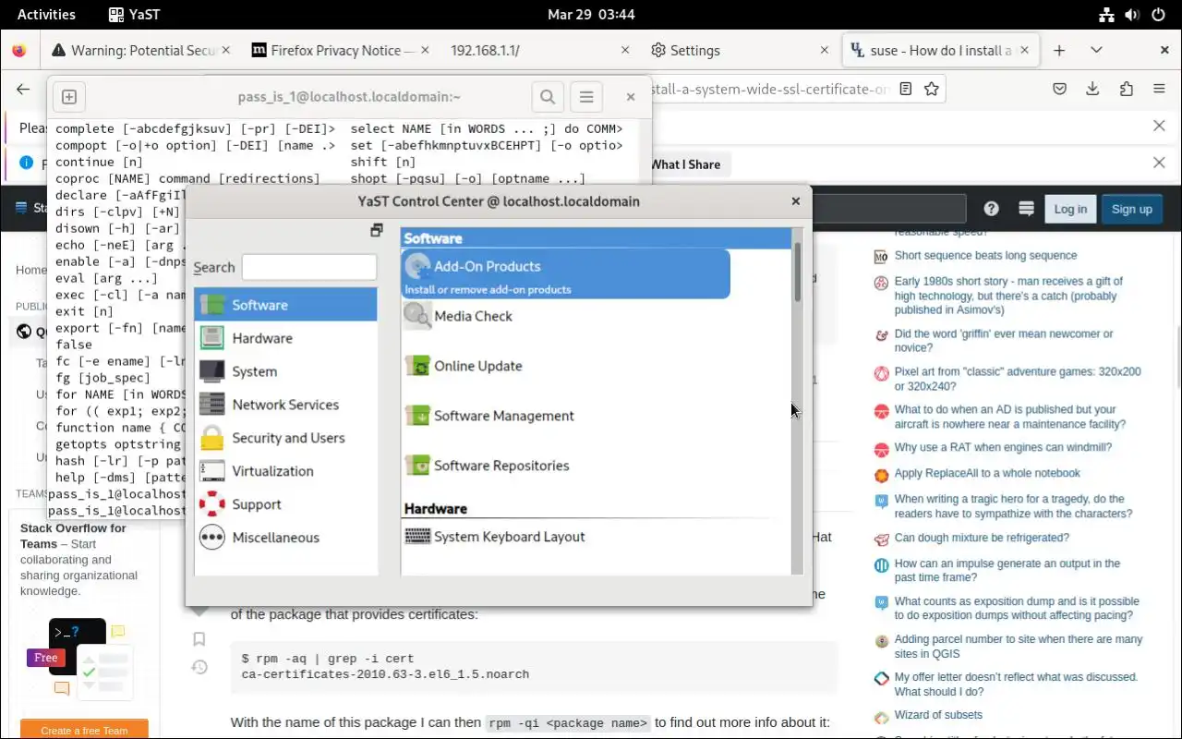Viewport: 1182px width, 739px height.
Task: Switch to the 192.168.1.1 tab
Action: pyautogui.click(x=537, y=51)
